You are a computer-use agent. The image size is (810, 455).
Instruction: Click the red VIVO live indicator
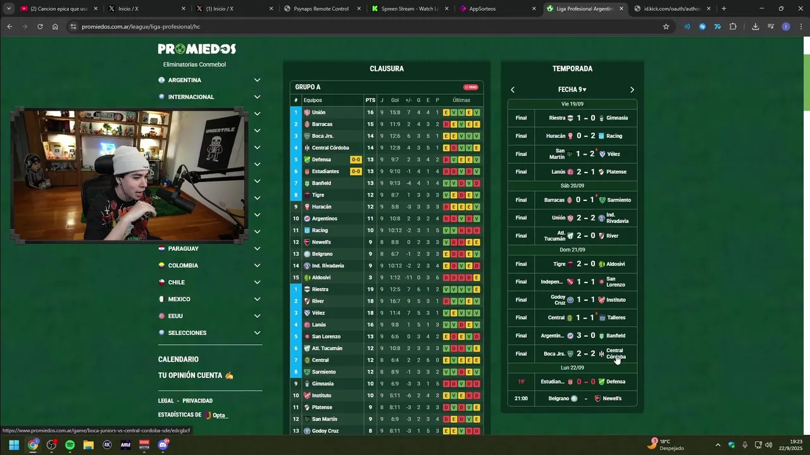pyautogui.click(x=471, y=87)
